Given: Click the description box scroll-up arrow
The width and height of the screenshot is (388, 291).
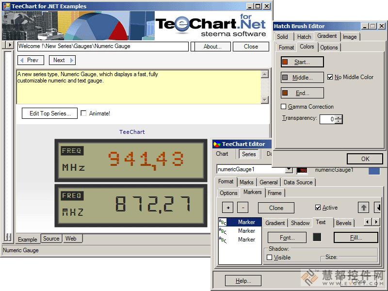Looking at the screenshot, I should [x=265, y=74].
